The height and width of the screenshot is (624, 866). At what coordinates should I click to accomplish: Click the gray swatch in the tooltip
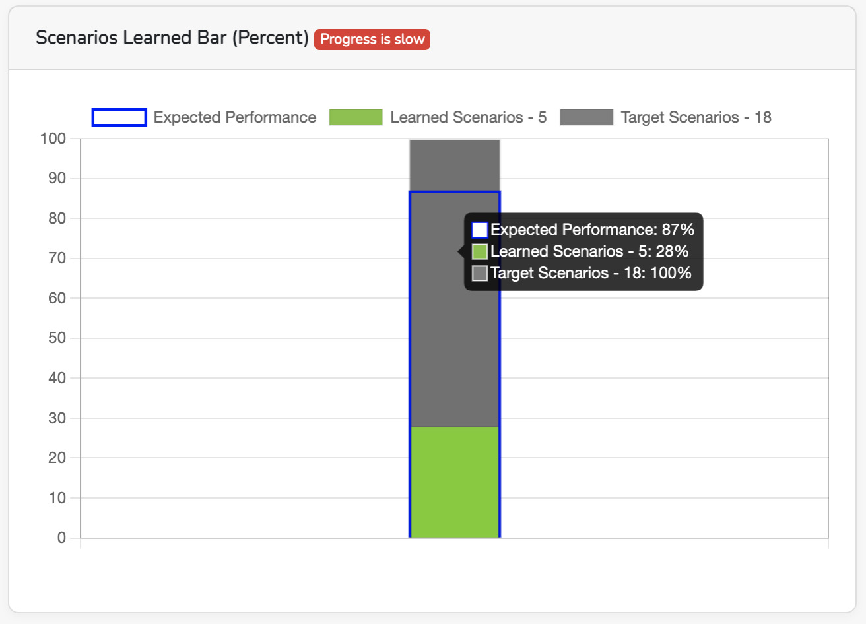480,274
